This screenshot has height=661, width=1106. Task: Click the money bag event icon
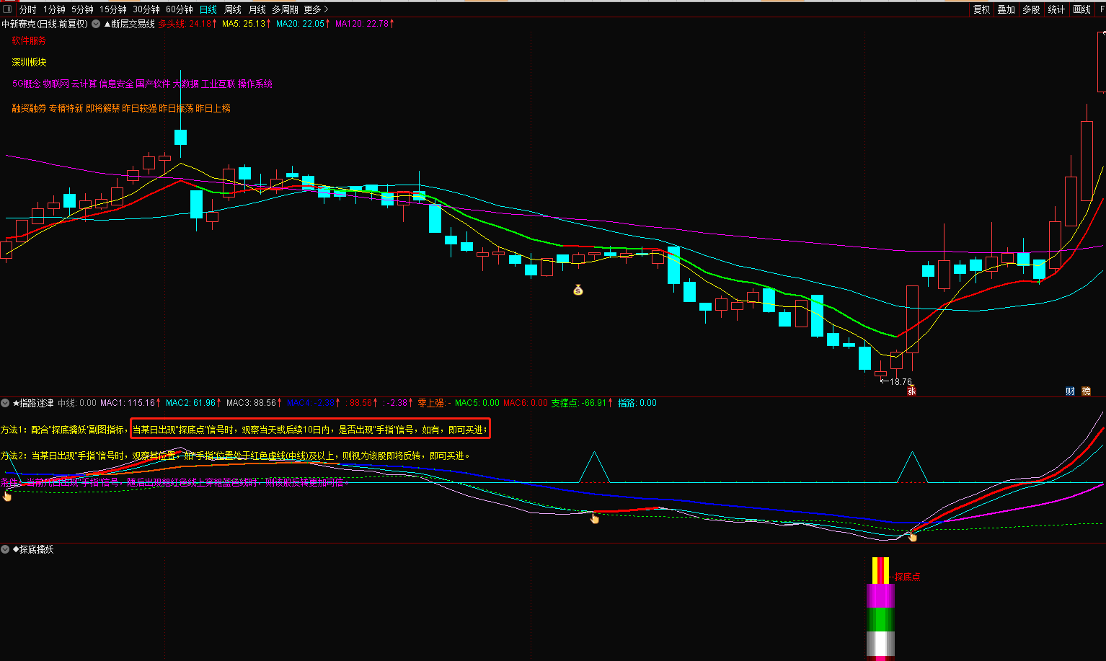578,290
